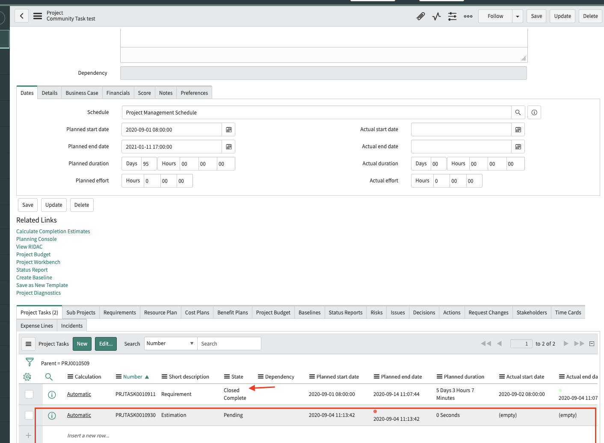
Task: Open the attachments paperclip icon
Action: point(420,16)
